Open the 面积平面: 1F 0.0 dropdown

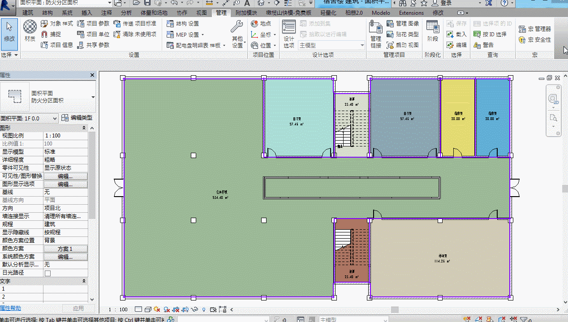(x=55, y=118)
